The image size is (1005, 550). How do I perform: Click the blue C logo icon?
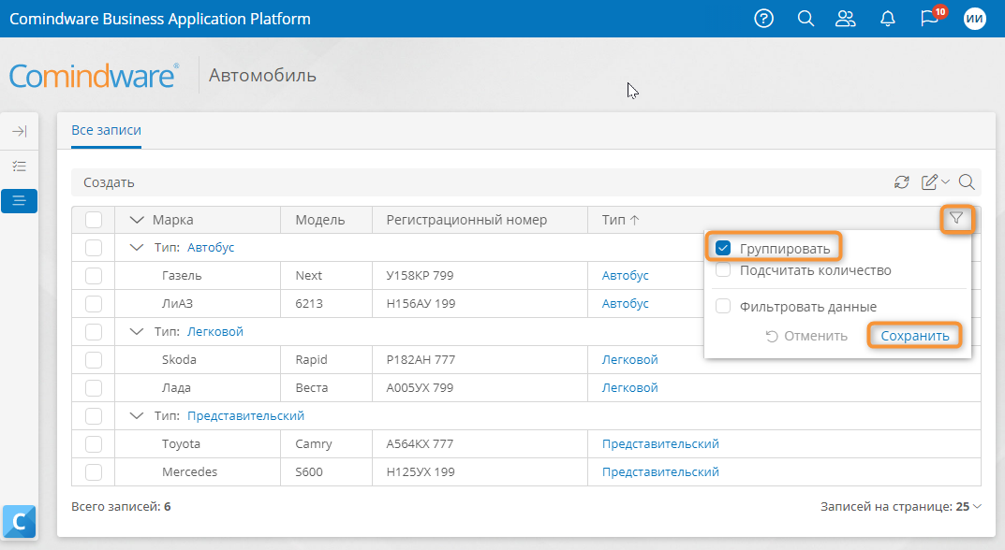coord(20,521)
